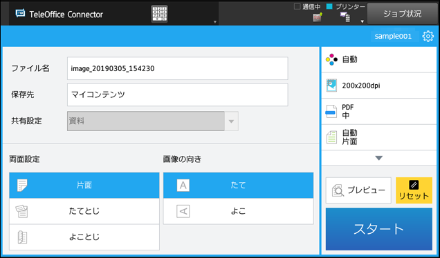This screenshot has height=258, width=440.
Task: Select たてとじ duplex binding option
Action: (x=84, y=211)
